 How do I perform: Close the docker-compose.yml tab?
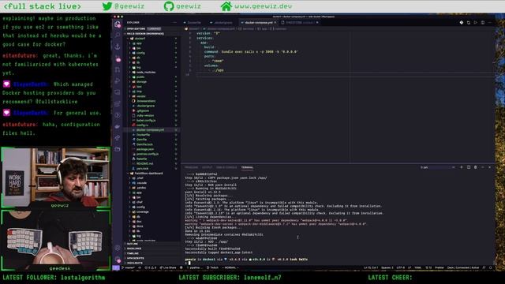(275, 23)
